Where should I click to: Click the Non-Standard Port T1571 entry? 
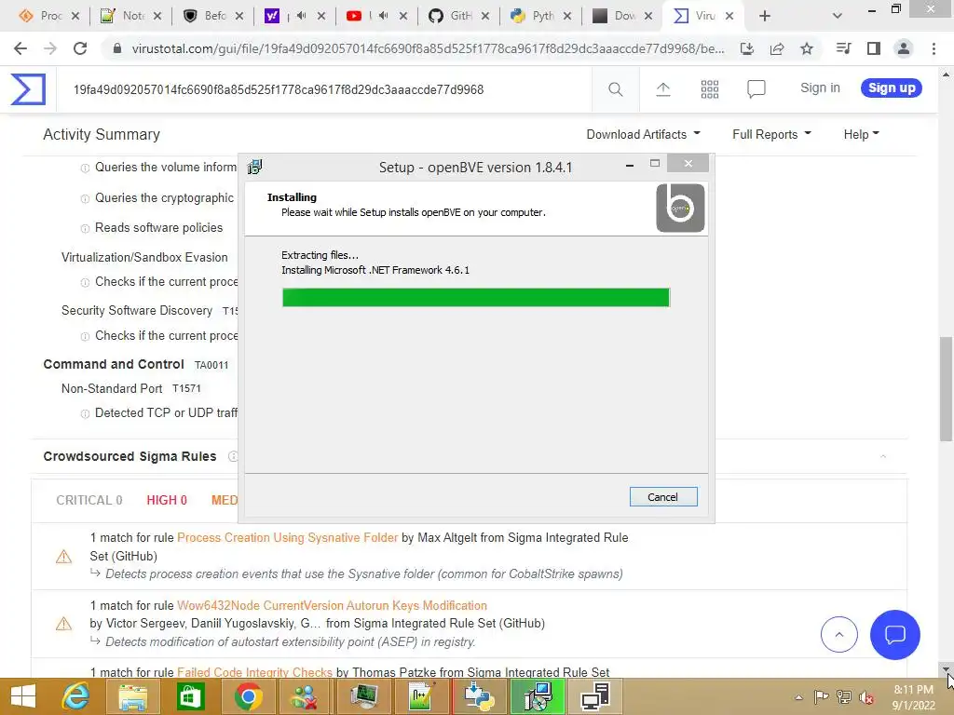point(130,388)
